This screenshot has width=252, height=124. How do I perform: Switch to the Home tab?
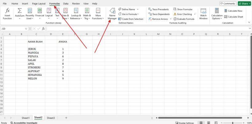(15, 4)
